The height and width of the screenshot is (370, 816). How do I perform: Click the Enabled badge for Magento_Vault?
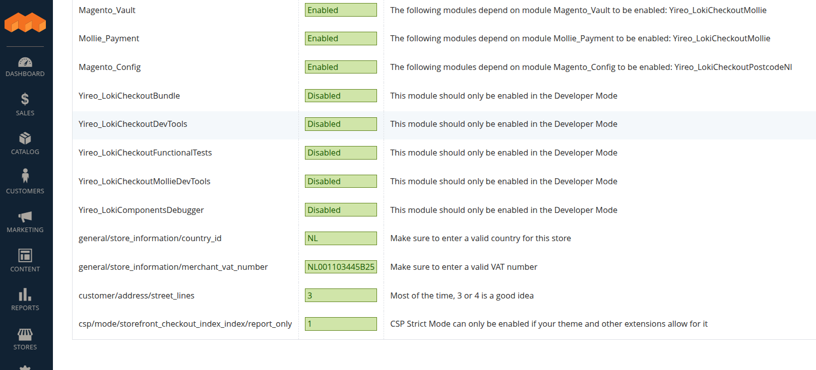[340, 10]
